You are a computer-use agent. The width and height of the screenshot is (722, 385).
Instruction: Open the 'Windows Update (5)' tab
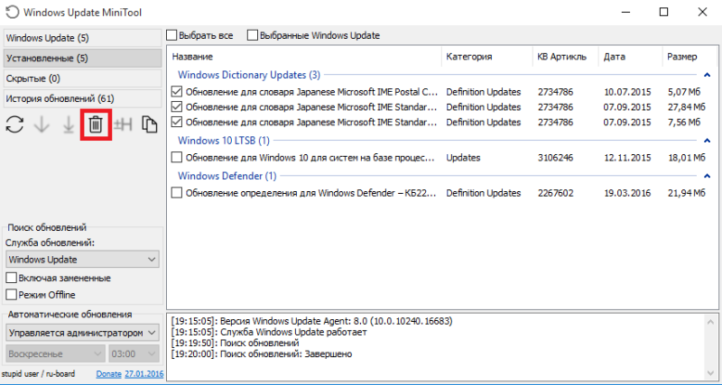pos(82,38)
